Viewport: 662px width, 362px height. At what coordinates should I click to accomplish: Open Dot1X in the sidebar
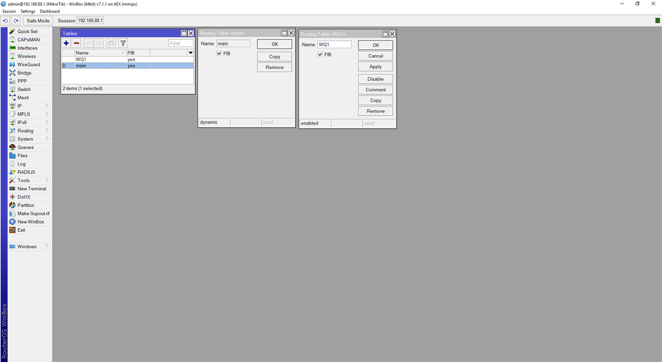coord(30,197)
